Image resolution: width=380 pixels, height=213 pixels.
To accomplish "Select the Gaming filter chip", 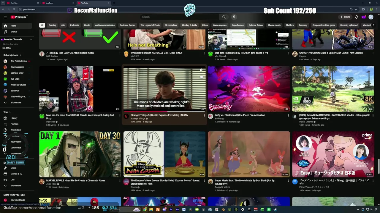I will (x=52, y=25).
